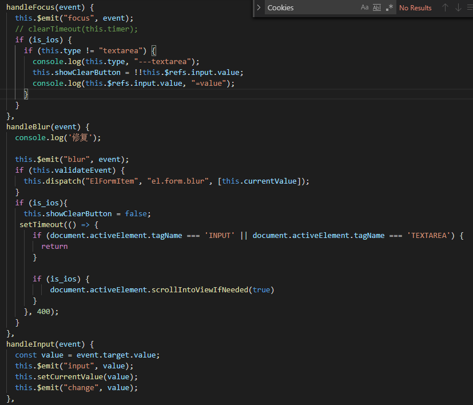
Task: Click the 400 timeout delay value
Action: tap(45, 311)
